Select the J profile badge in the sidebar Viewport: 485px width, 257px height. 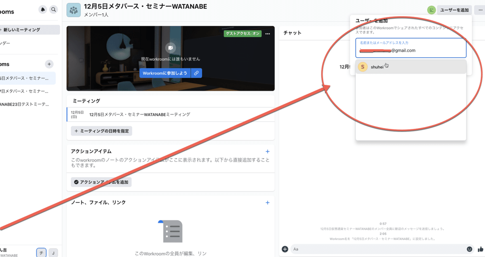(x=53, y=253)
